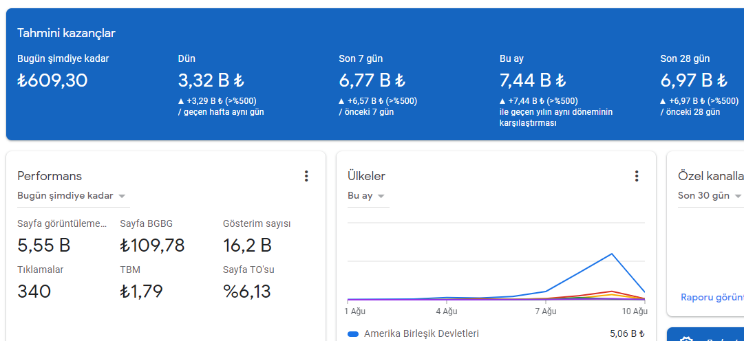Click the 'Bu ay' earnings figure 7,44 B
Screen dimensions: 744x341
pyautogui.click(x=533, y=80)
